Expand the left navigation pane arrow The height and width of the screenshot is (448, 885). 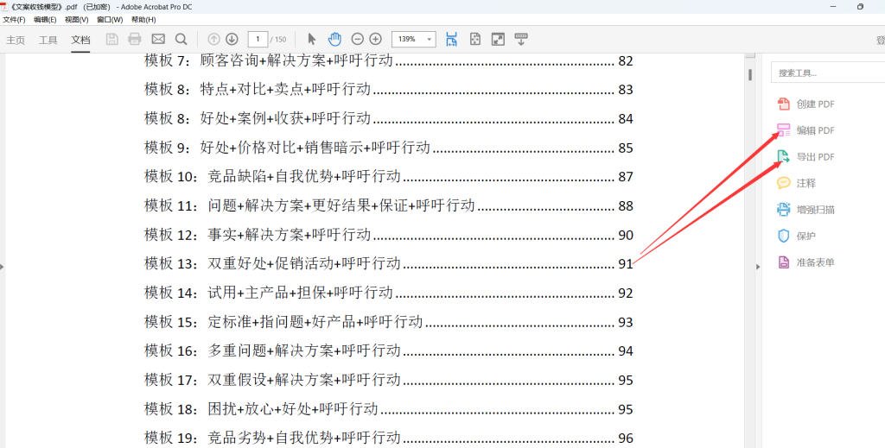pos(3,267)
